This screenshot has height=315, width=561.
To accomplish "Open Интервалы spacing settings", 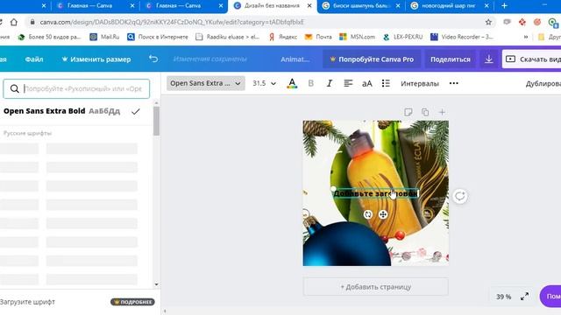I will pyautogui.click(x=420, y=83).
